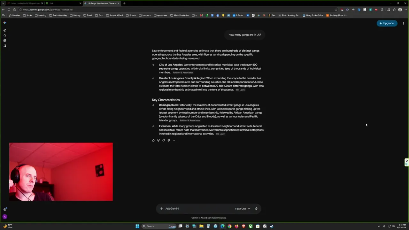Open the browser profile avatar
The image size is (409, 230).
400,10
